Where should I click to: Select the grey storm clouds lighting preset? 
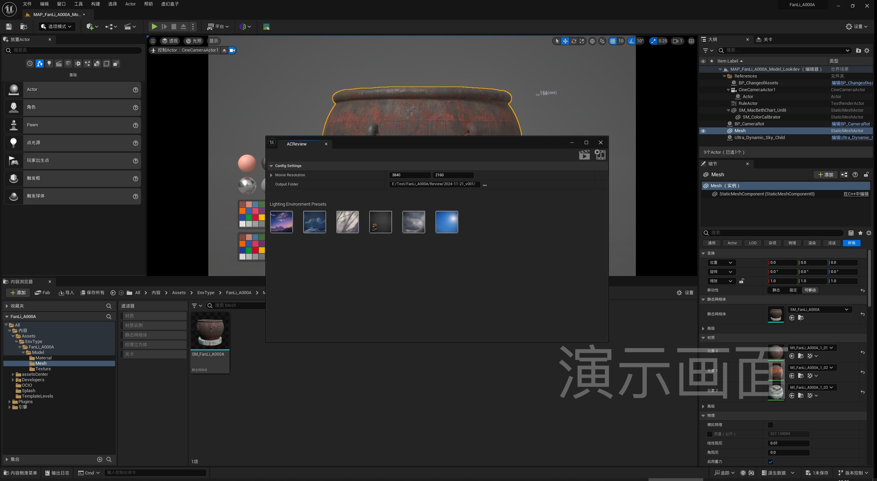point(414,222)
